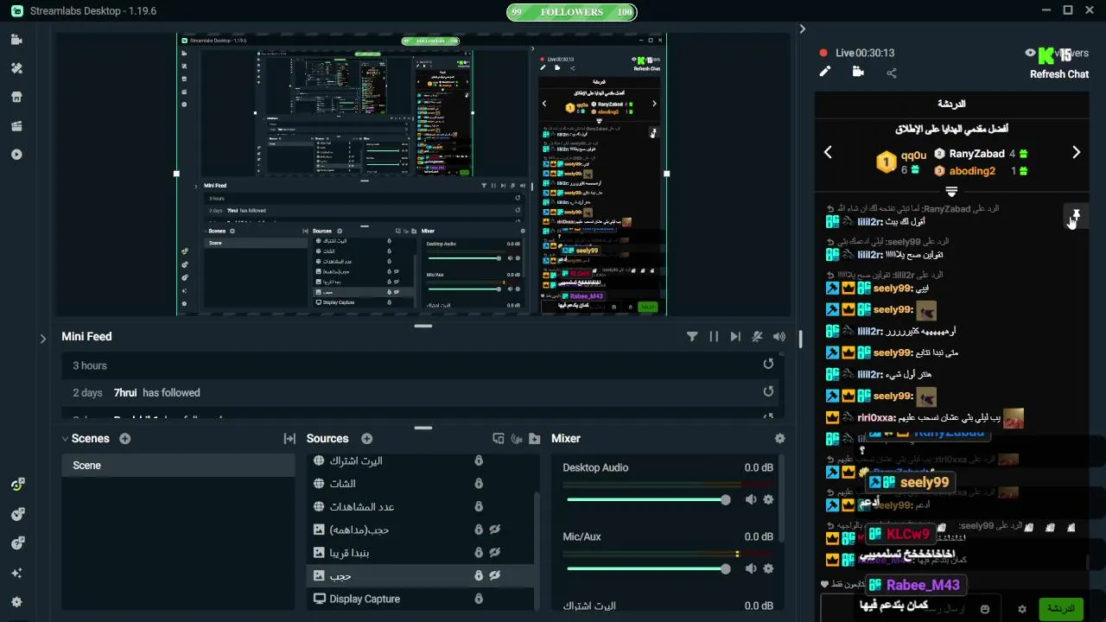The width and height of the screenshot is (1106, 622).
Task: Edit stream info with the pencil icon
Action: coord(824,73)
